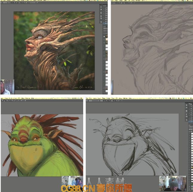The width and height of the screenshot is (193, 192).
Task: Click green creature painting canvas
Action: 42,145
